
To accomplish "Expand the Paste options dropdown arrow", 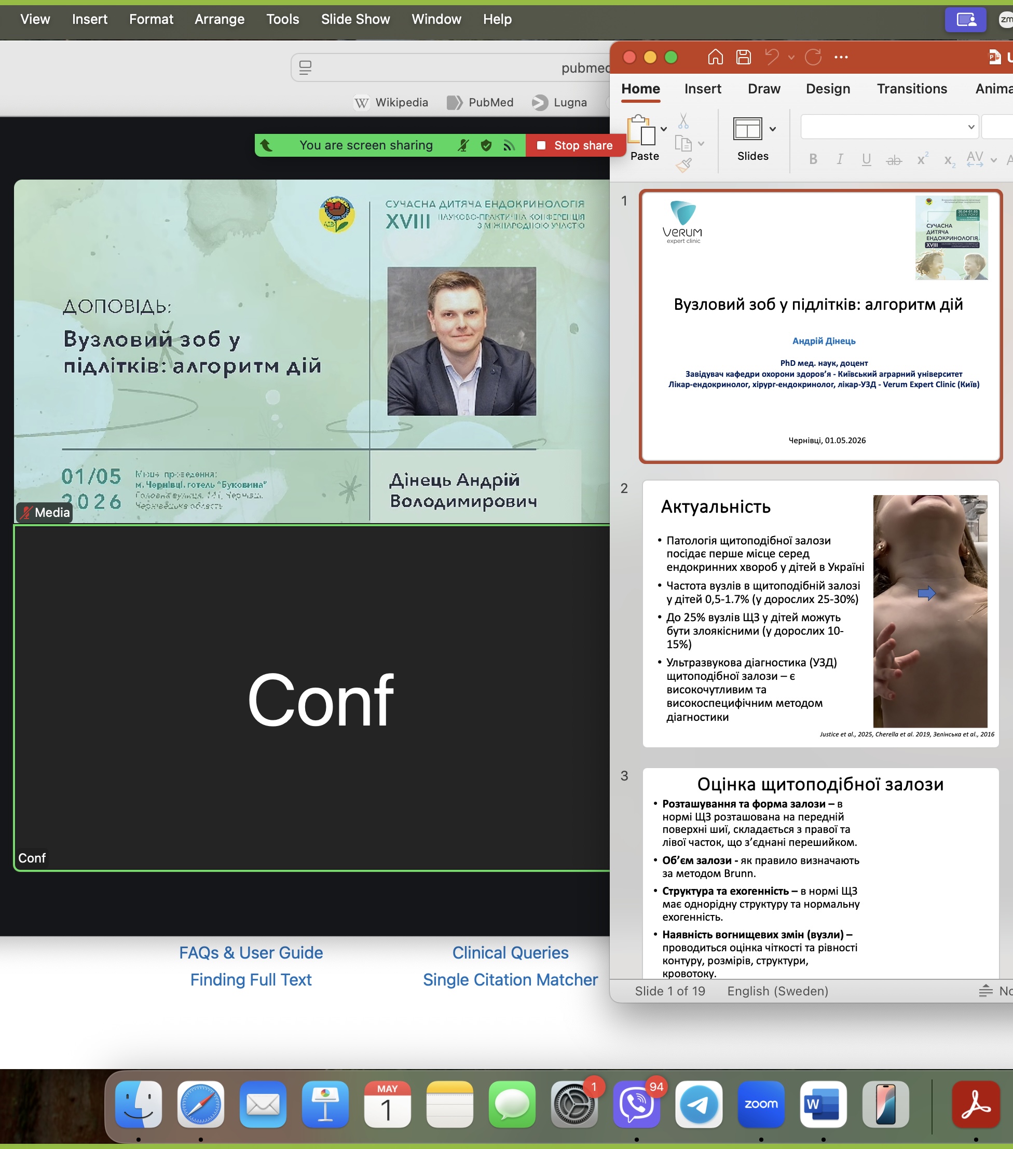I will tap(664, 129).
